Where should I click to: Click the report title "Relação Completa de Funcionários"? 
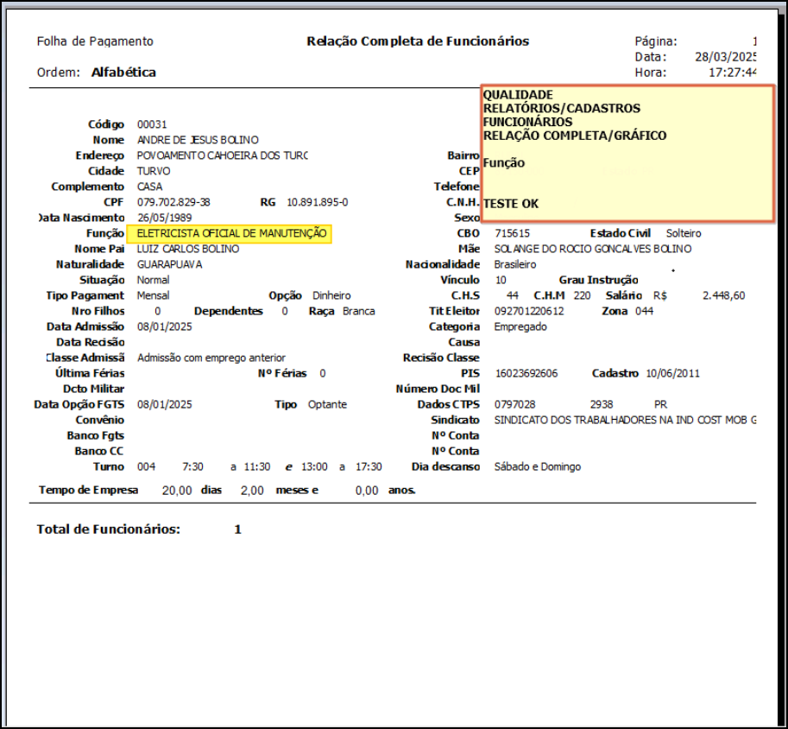click(x=418, y=41)
